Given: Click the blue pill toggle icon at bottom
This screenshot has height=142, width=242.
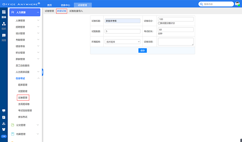Looking at the screenshot, I should pyautogui.click(x=4, y=136).
